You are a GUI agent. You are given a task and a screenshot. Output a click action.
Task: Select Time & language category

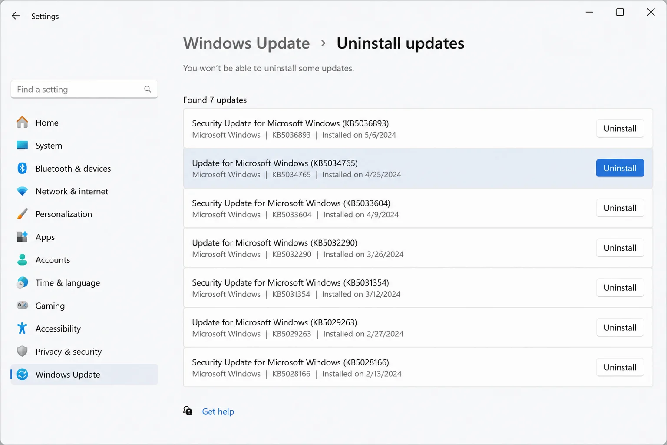point(84,282)
